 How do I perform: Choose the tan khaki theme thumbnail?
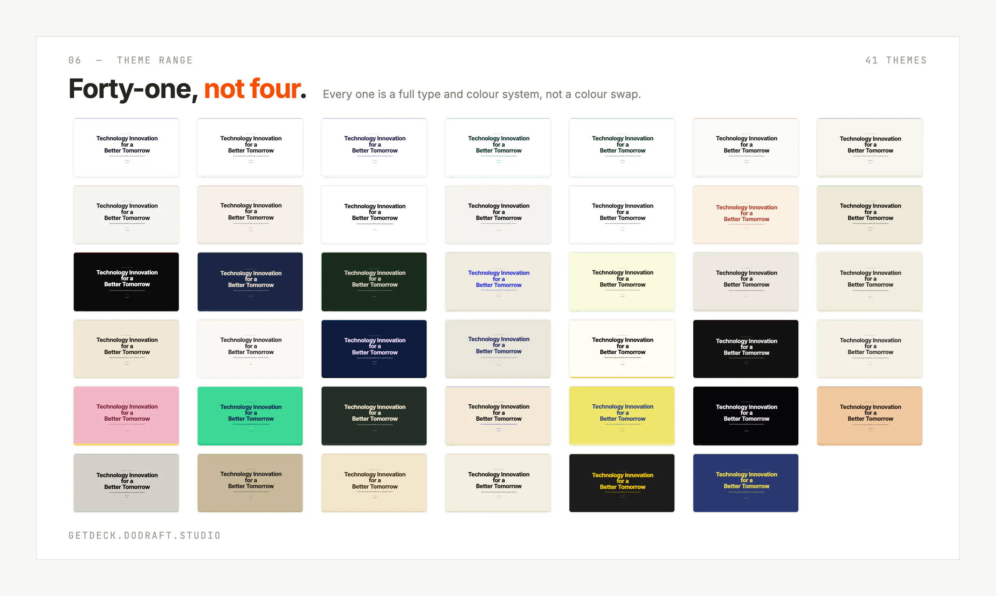(x=250, y=483)
